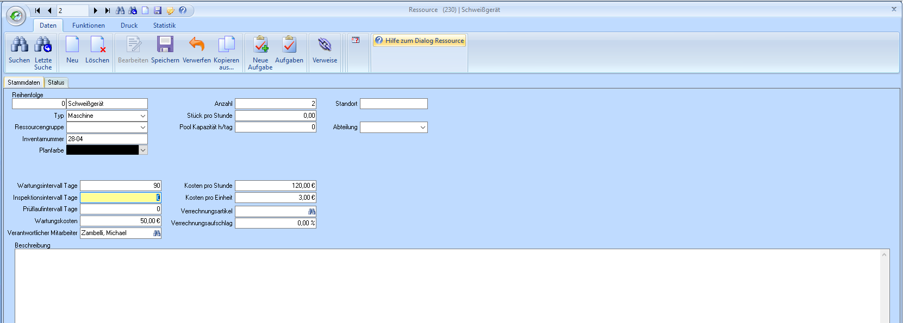This screenshot has height=323, width=903.
Task: Open Verweise links icon
Action: tap(325, 45)
